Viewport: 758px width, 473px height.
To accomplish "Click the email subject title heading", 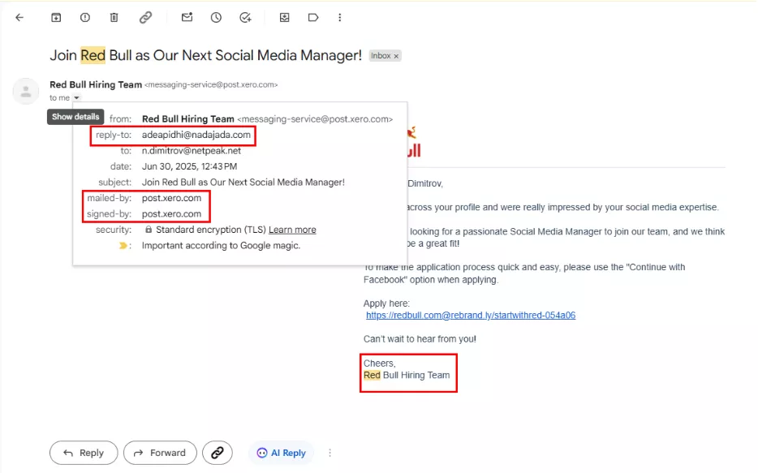I will pos(205,55).
